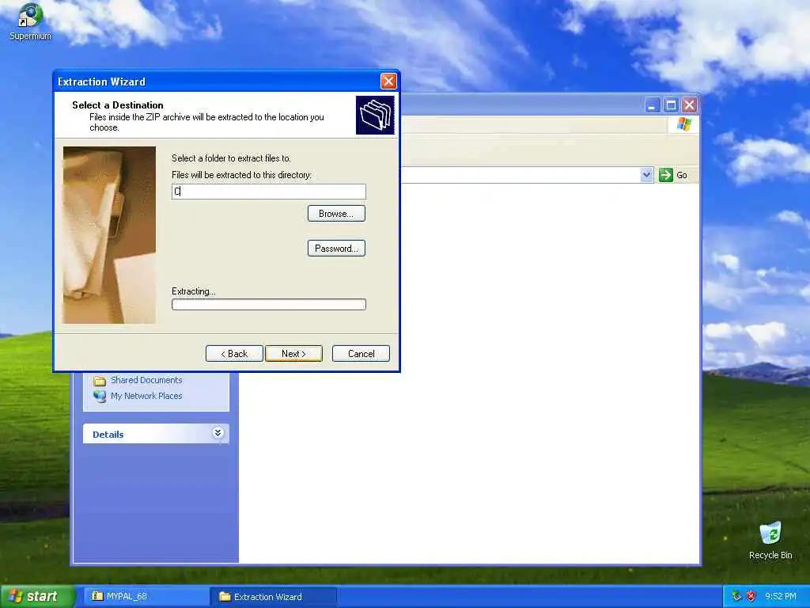This screenshot has height=608, width=810.
Task: Go back with the < Back button
Action: [x=234, y=354]
